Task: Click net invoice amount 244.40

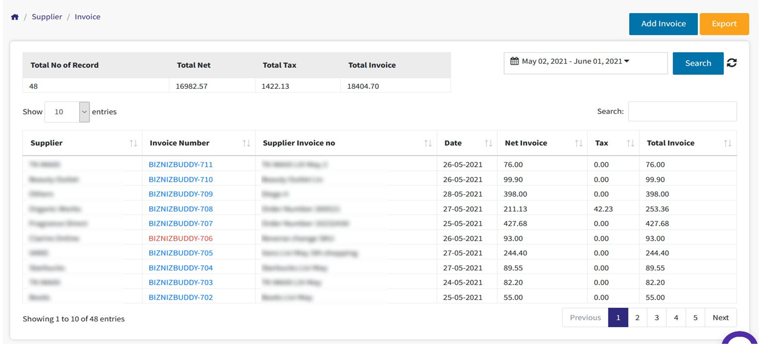Action: point(516,253)
